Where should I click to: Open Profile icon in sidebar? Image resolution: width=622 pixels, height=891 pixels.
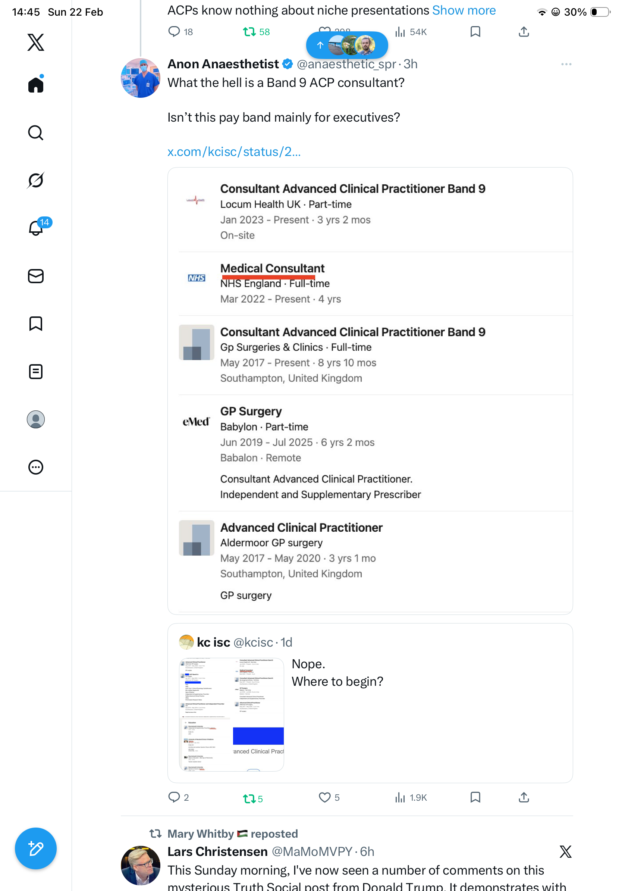pos(36,419)
